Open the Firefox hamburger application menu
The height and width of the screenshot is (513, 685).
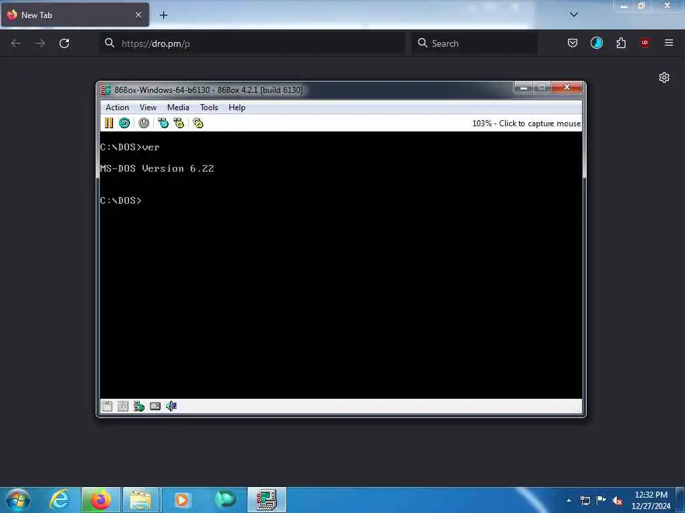[669, 43]
